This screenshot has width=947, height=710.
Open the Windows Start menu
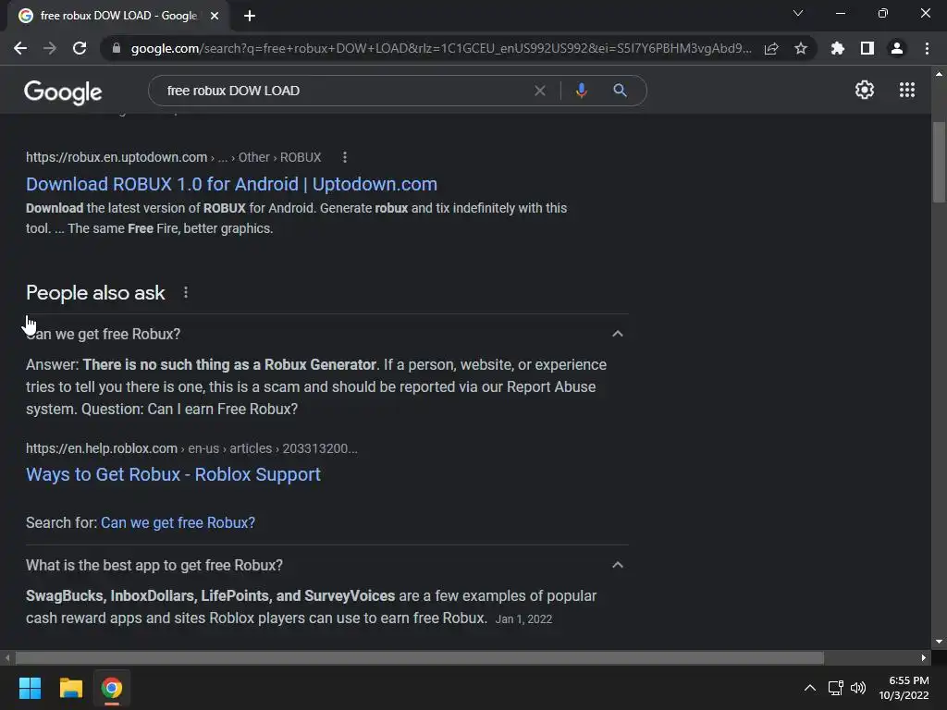tap(30, 688)
